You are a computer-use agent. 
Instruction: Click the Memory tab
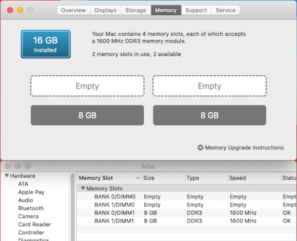pyautogui.click(x=166, y=10)
